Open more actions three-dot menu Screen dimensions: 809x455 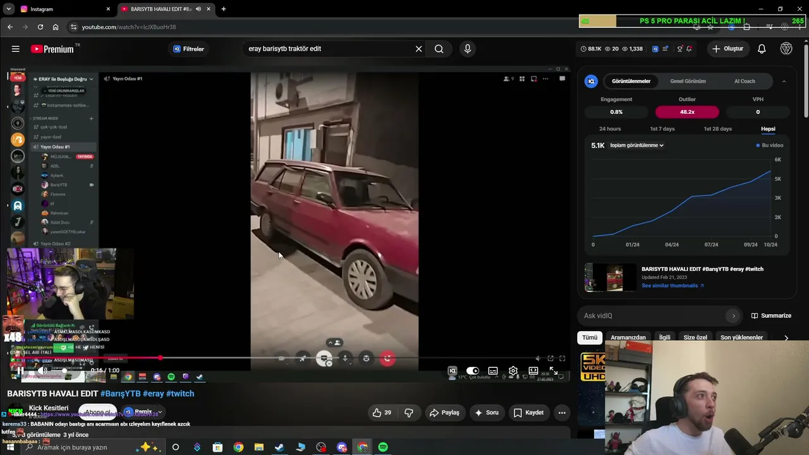pyautogui.click(x=562, y=413)
